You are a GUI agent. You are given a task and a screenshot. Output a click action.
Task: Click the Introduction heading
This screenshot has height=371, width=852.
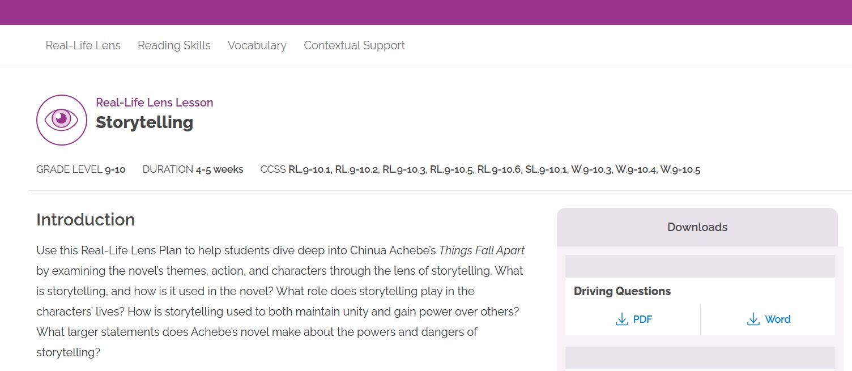(86, 220)
